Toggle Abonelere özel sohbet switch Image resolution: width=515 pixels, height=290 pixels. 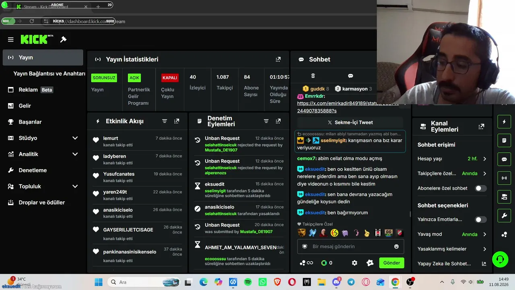click(x=480, y=188)
